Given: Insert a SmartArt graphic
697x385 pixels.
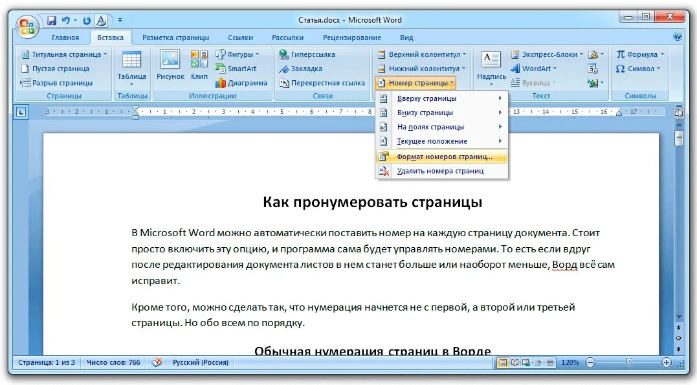Looking at the screenshot, I should pos(236,69).
